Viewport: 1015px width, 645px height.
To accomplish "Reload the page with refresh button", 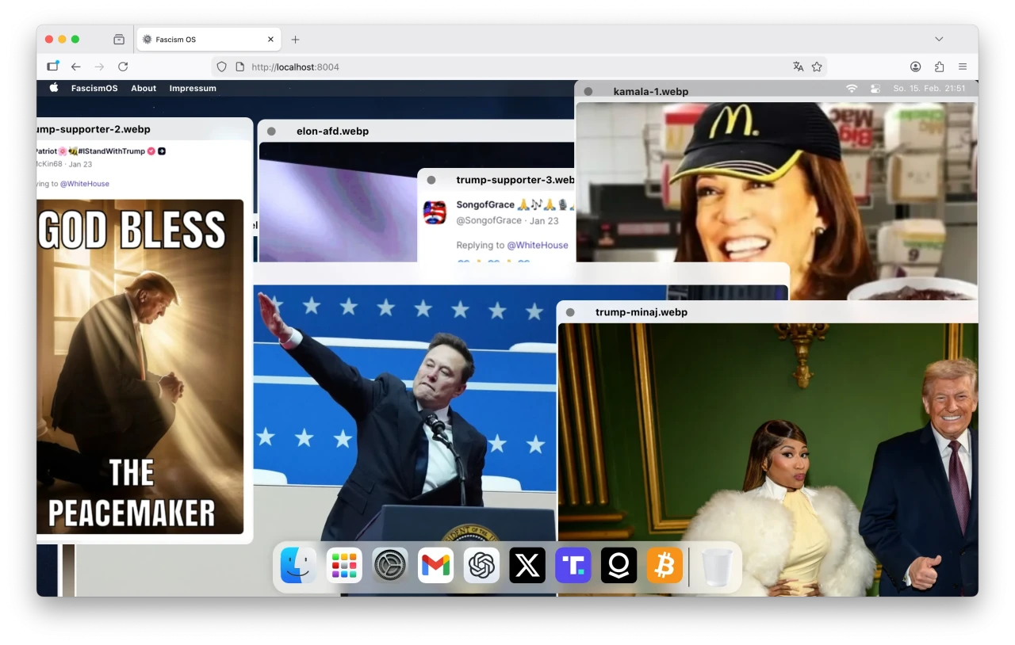I will click(x=123, y=67).
